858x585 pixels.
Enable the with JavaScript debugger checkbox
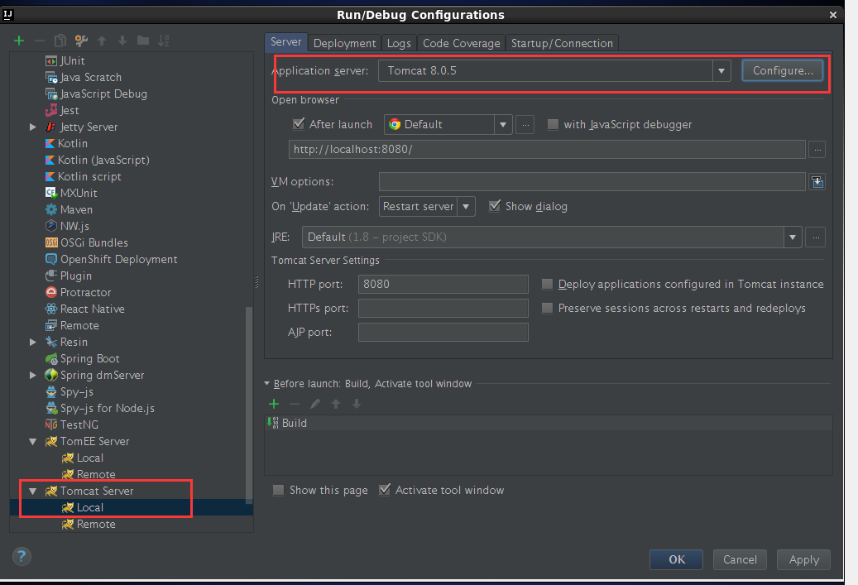tap(554, 124)
